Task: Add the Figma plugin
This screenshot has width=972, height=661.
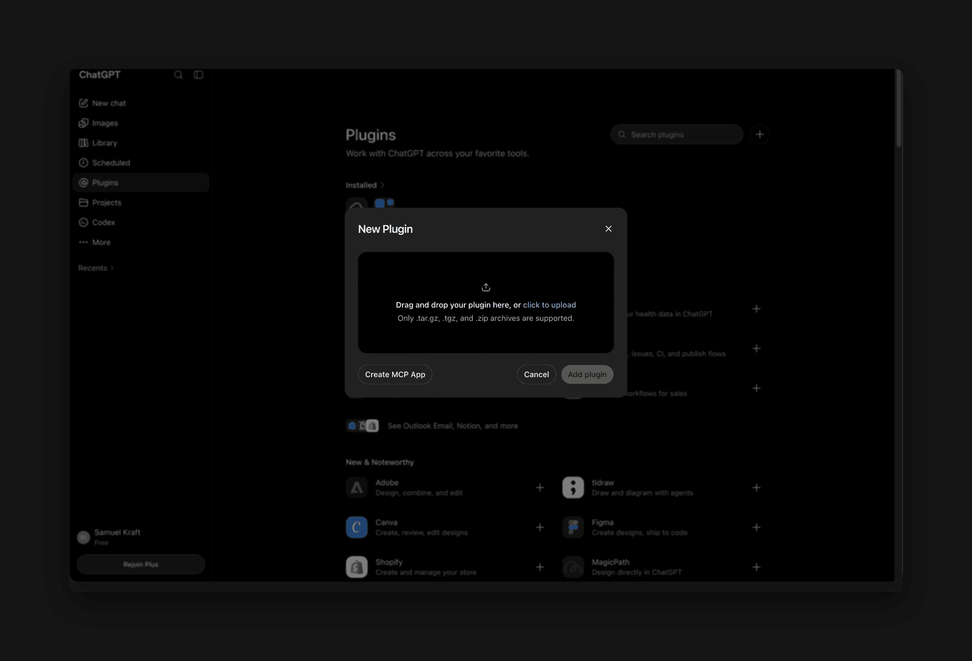Action: [x=757, y=527]
